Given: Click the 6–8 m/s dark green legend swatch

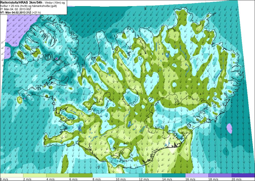Looking at the screenshot, I should tap(81, 175).
